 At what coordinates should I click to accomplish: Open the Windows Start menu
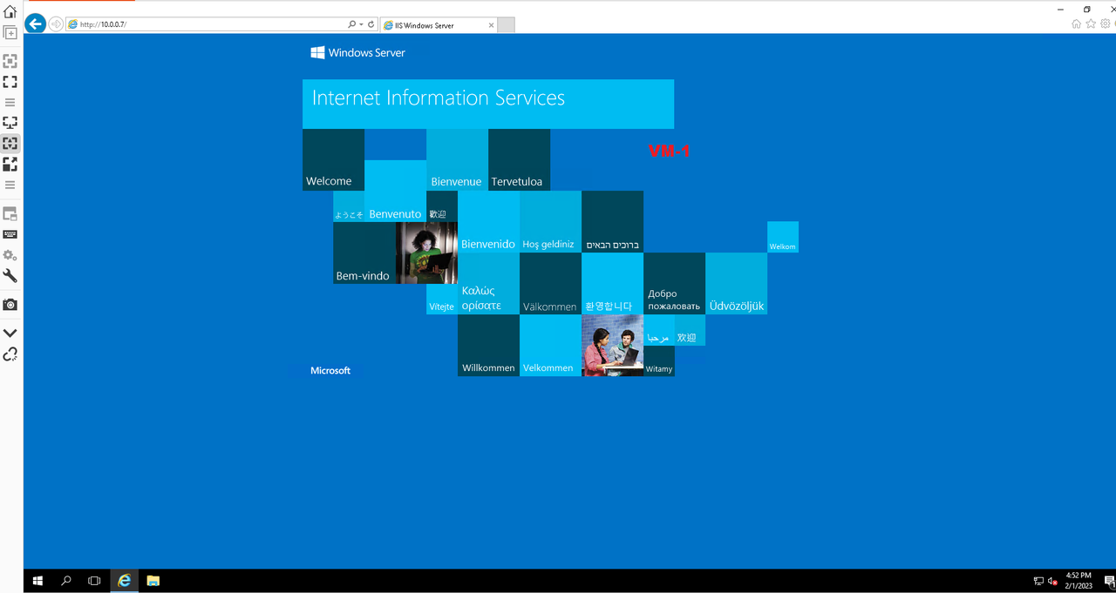coord(37,581)
